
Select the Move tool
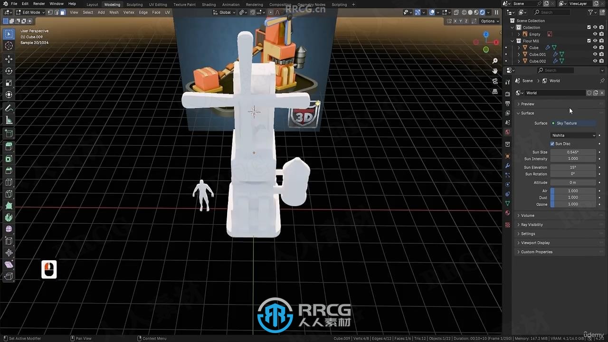[x=9, y=59]
